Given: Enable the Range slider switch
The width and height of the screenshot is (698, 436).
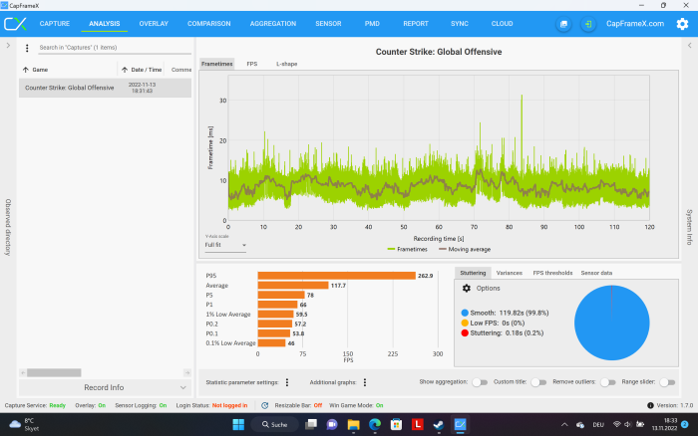Looking at the screenshot, I should (665, 381).
